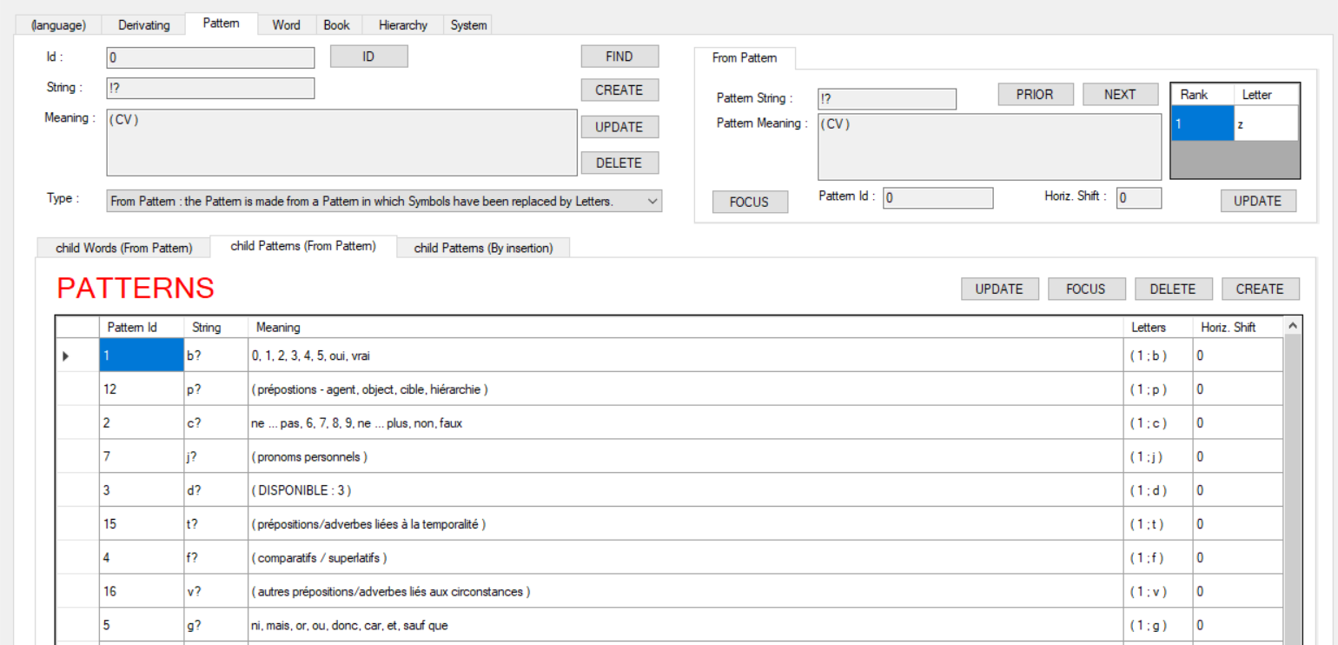Switch to the Hierarchy tab
1338x645 pixels.
pos(401,24)
